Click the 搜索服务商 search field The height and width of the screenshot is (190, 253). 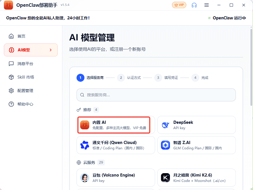(156, 95)
